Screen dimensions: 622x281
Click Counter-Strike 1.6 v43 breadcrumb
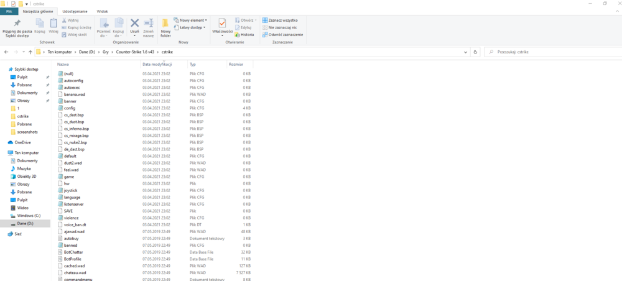[x=135, y=52]
